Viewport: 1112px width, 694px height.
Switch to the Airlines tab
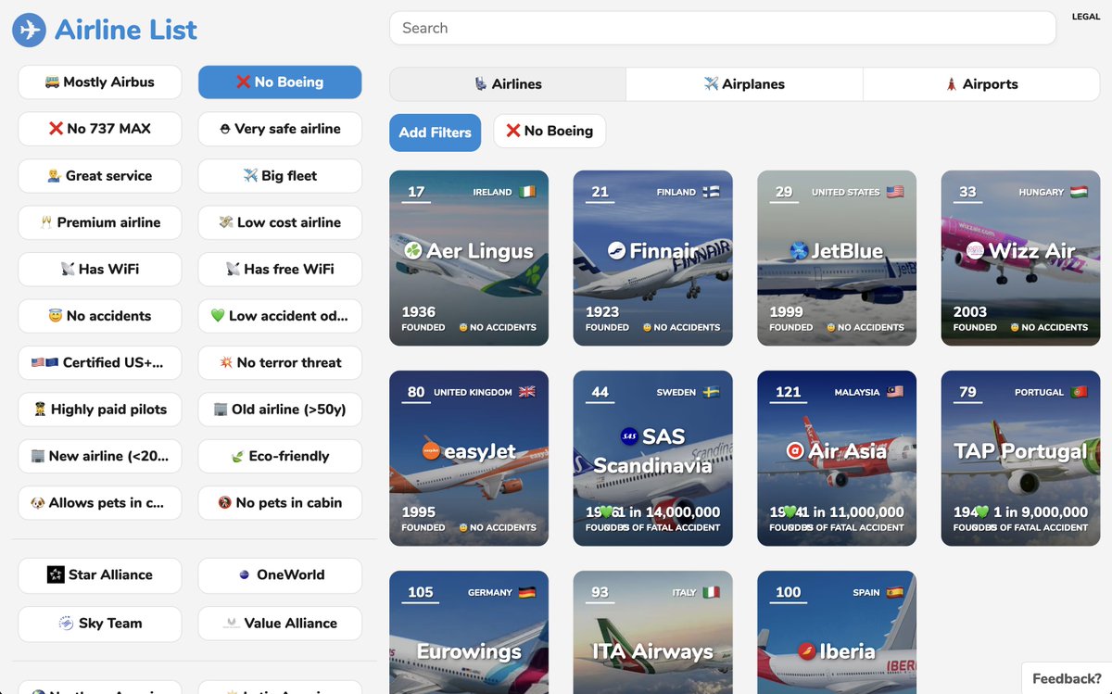click(x=508, y=84)
